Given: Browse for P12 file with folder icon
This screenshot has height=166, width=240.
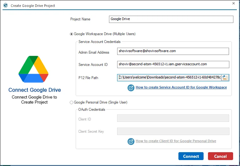Looking at the screenshot, I should click(x=225, y=78).
